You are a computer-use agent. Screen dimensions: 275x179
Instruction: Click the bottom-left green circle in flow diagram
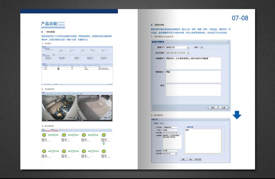pos(44,152)
